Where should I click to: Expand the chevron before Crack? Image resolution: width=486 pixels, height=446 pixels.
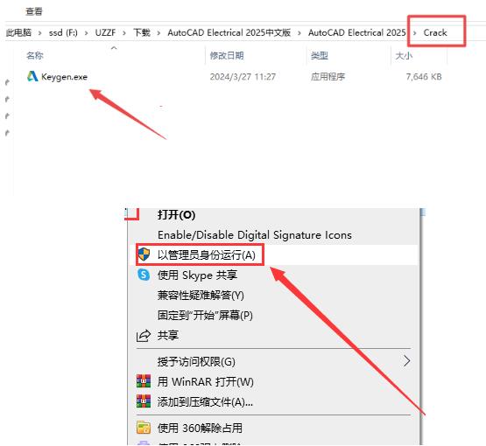click(415, 33)
